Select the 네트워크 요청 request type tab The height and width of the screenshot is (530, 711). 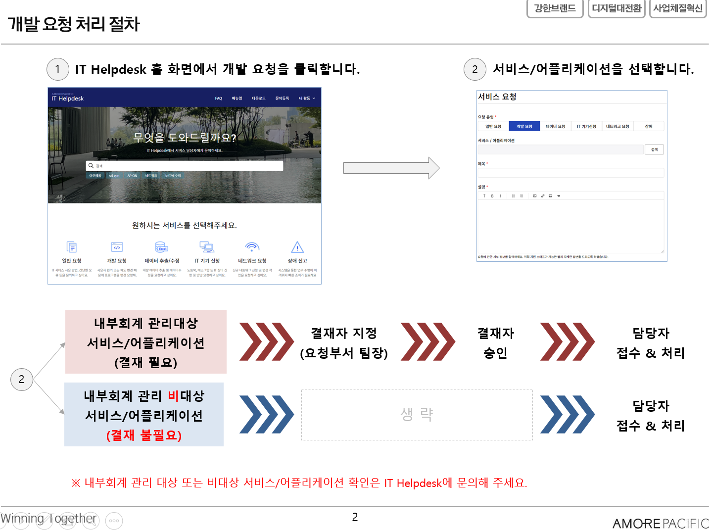coord(617,126)
